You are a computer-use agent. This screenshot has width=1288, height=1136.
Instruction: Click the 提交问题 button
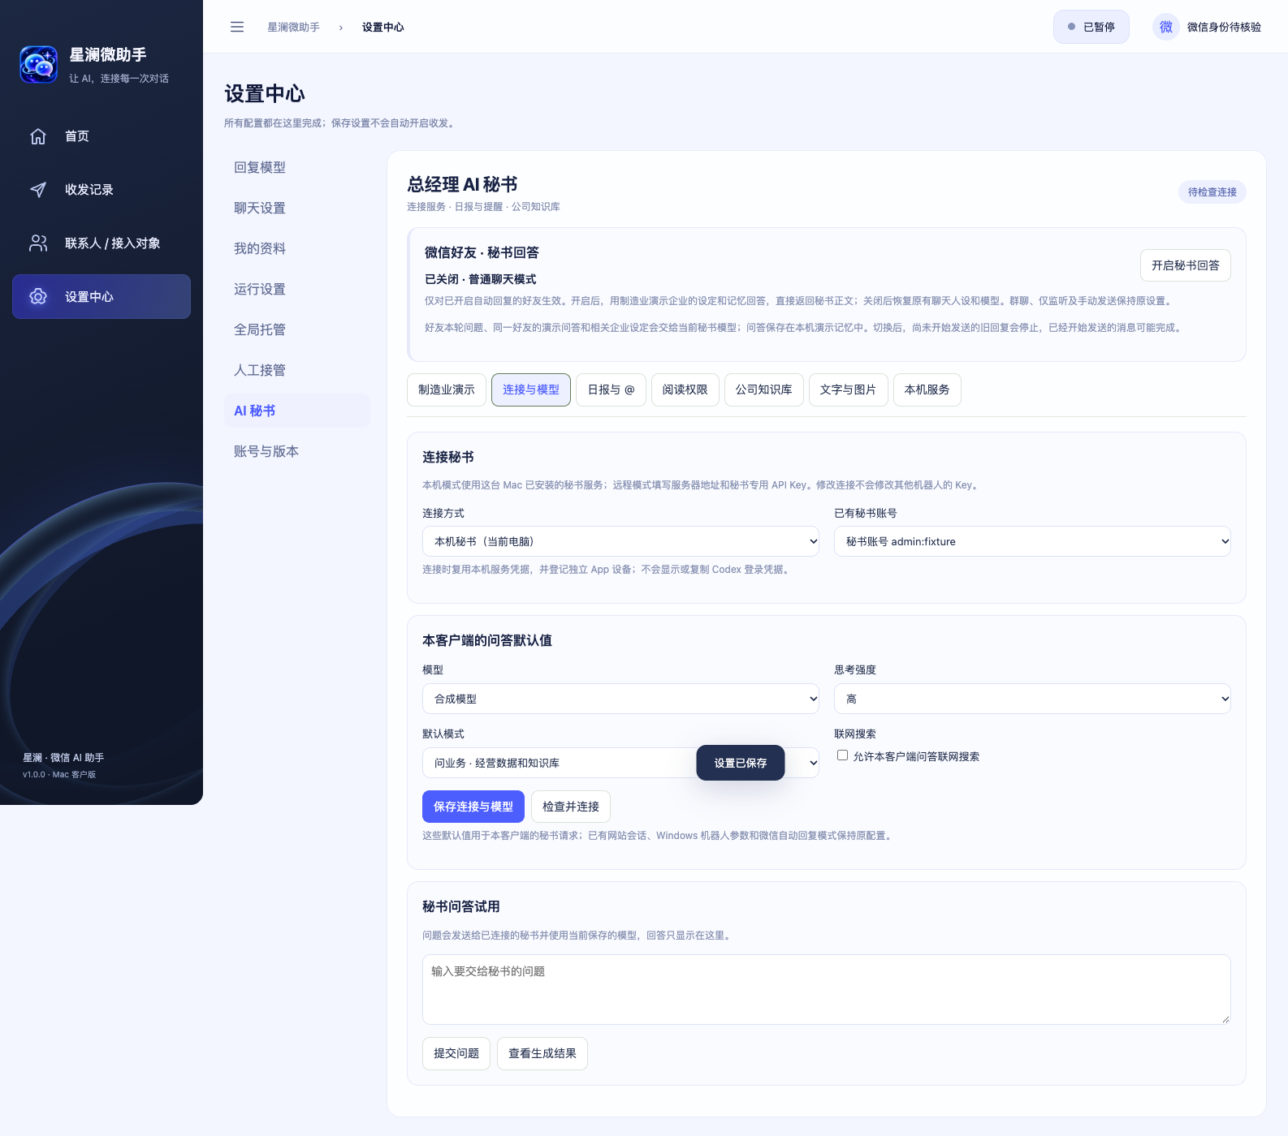click(x=456, y=1053)
